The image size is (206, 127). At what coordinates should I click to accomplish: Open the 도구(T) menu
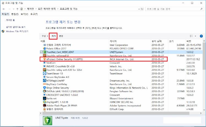(x=34, y=14)
